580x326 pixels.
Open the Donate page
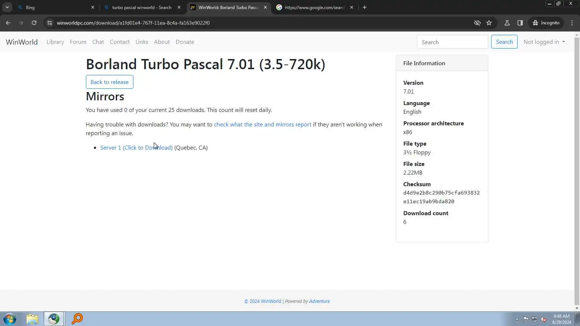pos(185,42)
